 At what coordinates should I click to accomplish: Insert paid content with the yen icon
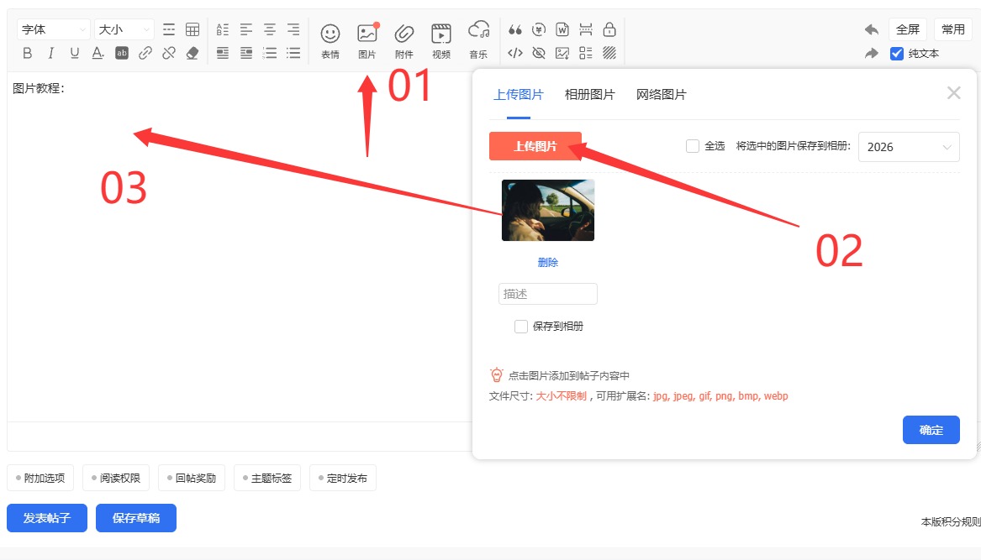coord(539,29)
